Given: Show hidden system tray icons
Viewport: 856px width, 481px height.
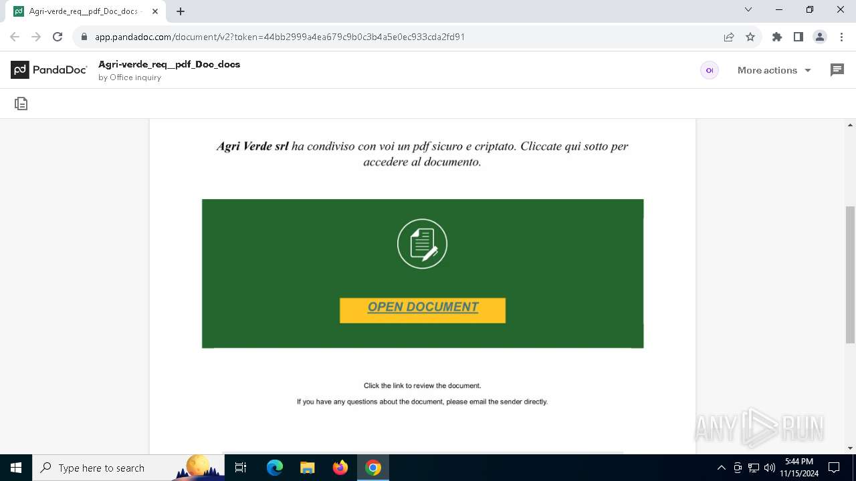Looking at the screenshot, I should tap(722, 468).
